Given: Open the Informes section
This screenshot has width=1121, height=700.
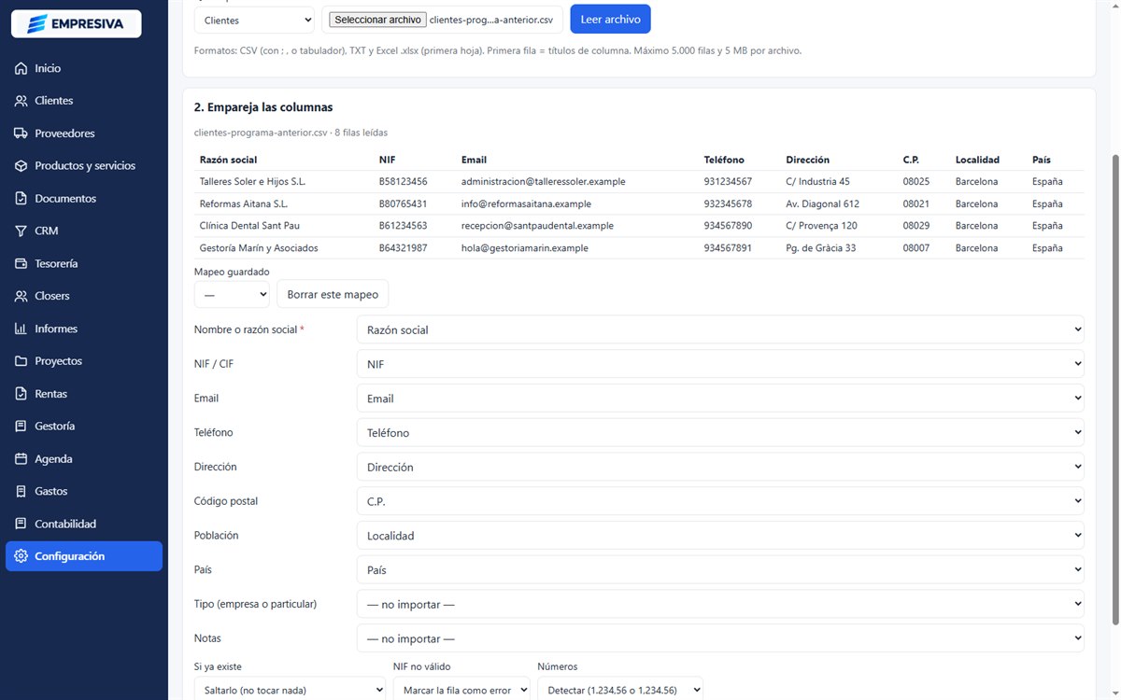Looking at the screenshot, I should click(x=84, y=329).
